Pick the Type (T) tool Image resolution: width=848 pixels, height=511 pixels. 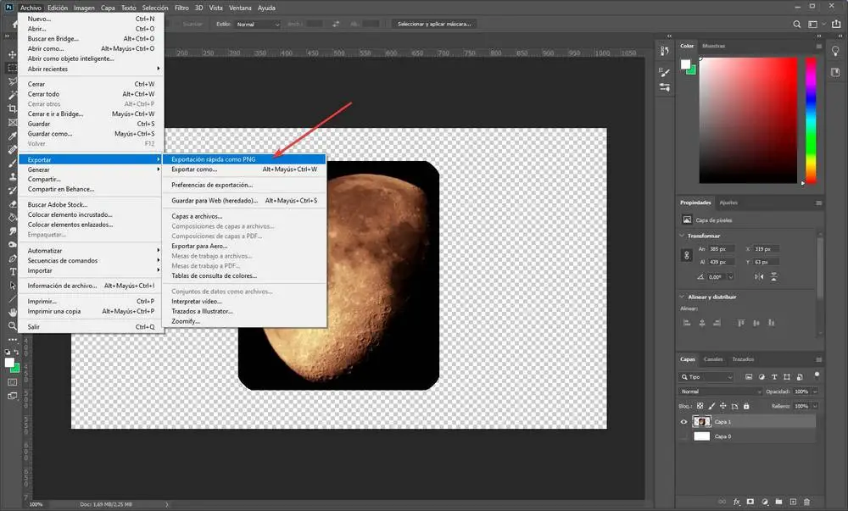tap(12, 272)
